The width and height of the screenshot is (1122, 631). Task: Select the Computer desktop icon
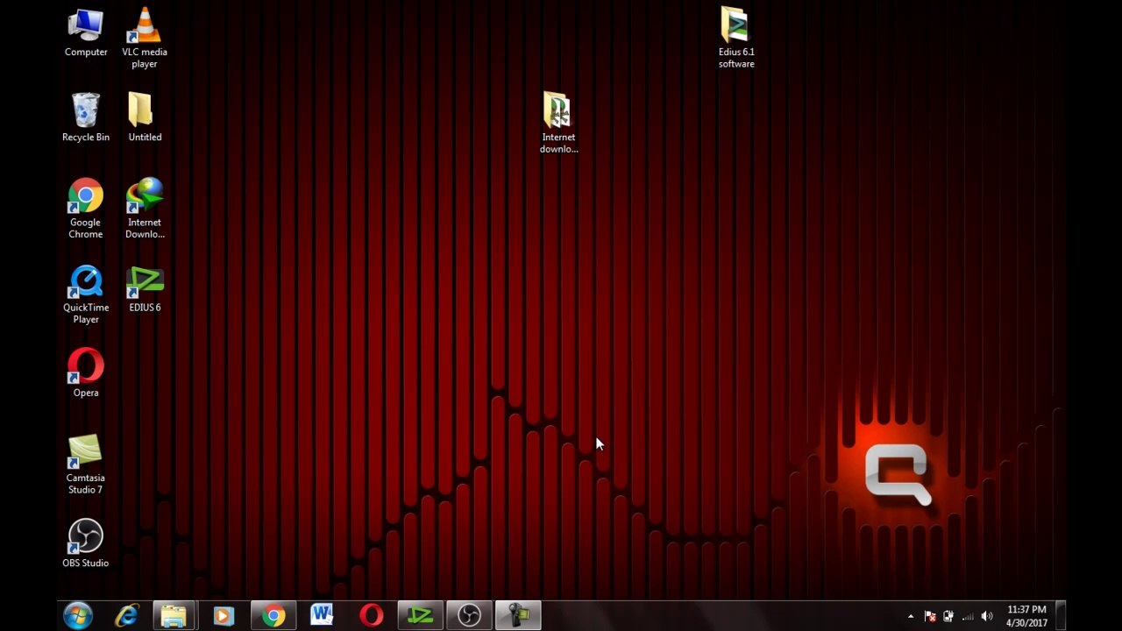coord(86,33)
